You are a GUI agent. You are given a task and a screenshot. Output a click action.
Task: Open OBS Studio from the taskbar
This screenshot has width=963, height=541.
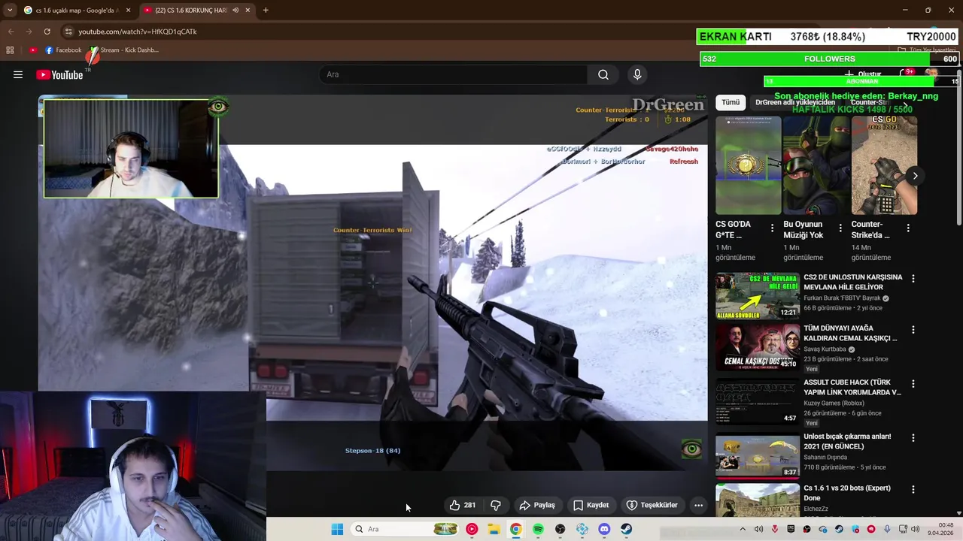[x=560, y=529]
